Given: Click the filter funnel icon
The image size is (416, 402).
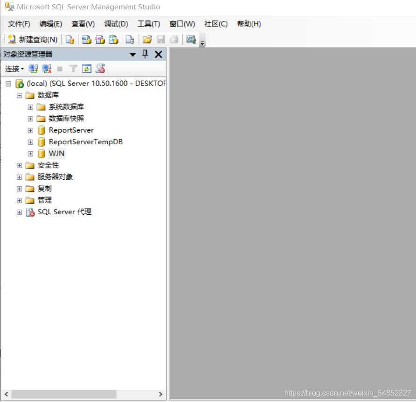Looking at the screenshot, I should pos(73,69).
